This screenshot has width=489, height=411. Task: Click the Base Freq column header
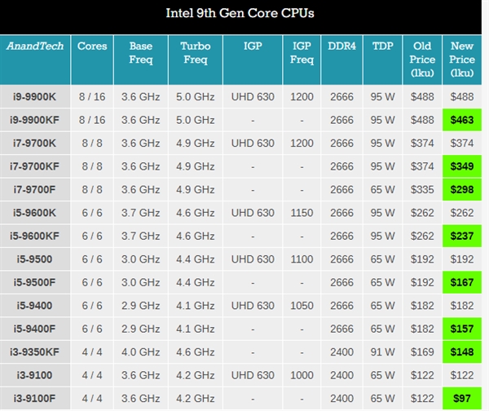click(x=140, y=53)
